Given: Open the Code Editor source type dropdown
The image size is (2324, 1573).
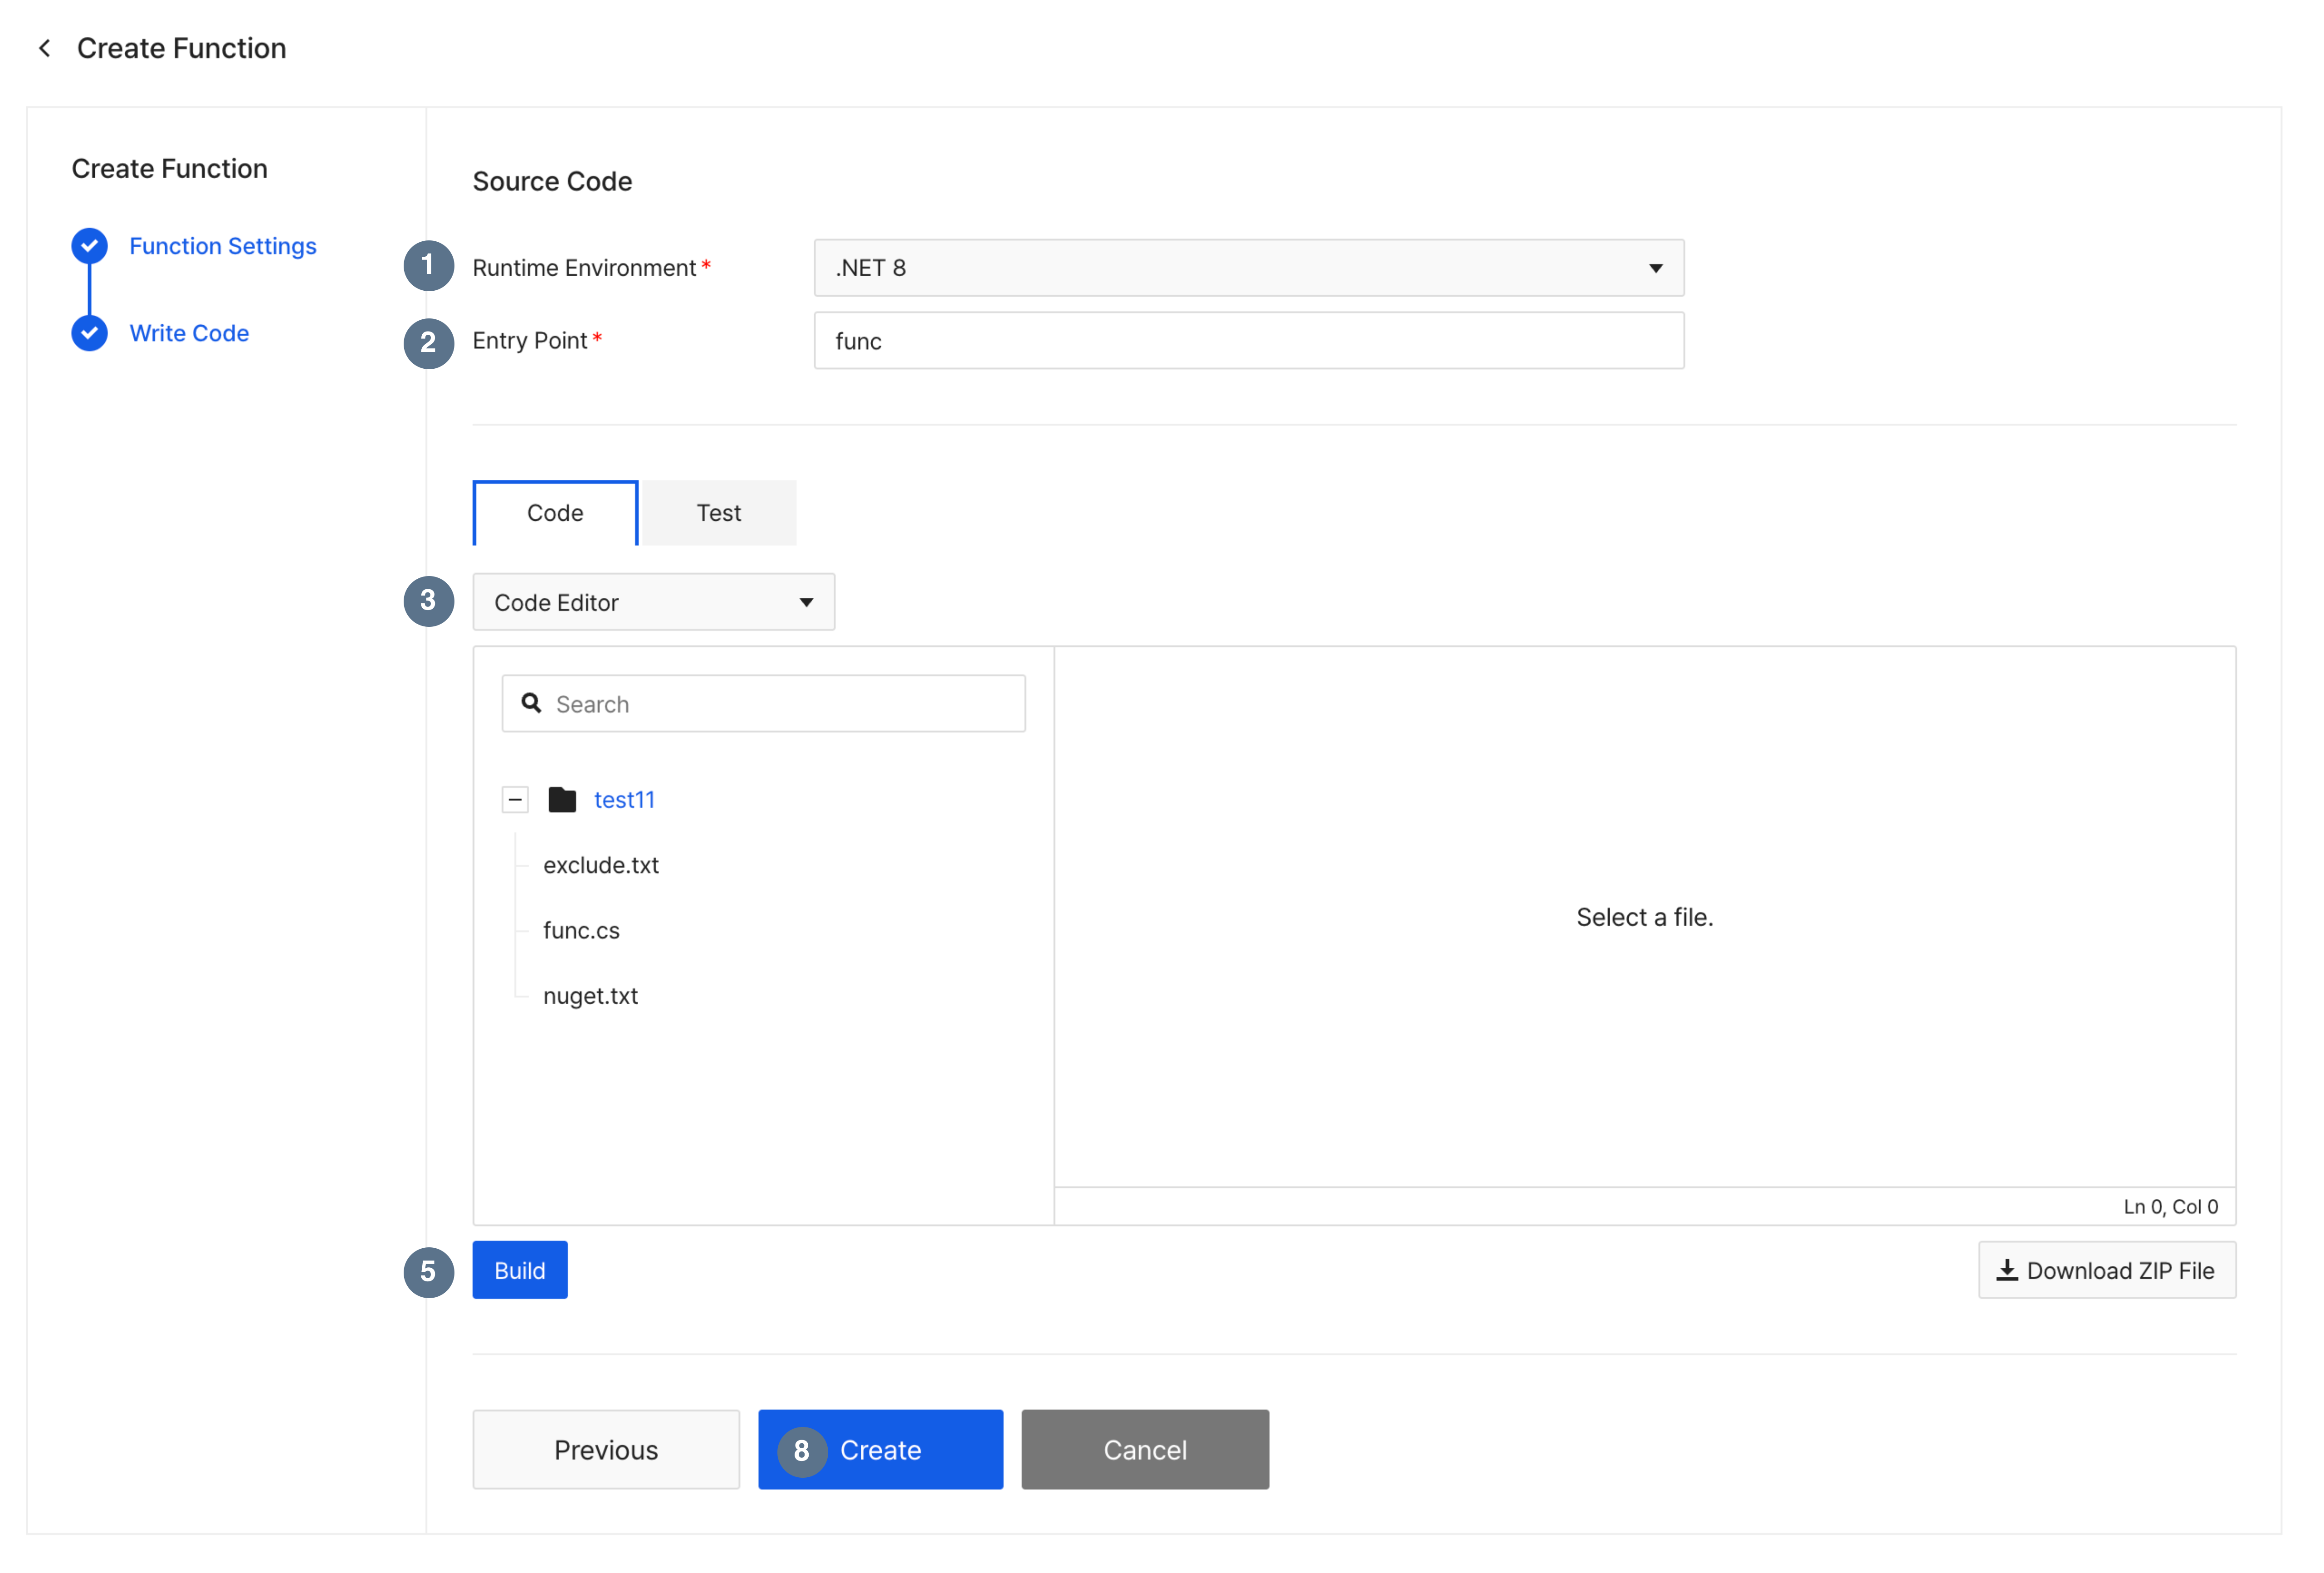Looking at the screenshot, I should [653, 602].
